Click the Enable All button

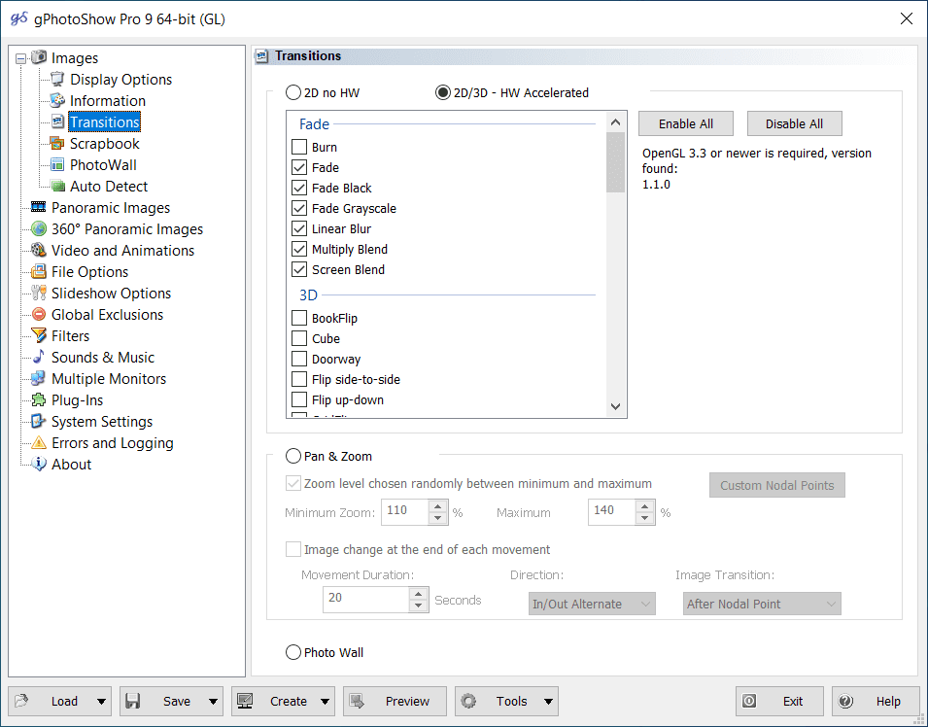coord(686,123)
